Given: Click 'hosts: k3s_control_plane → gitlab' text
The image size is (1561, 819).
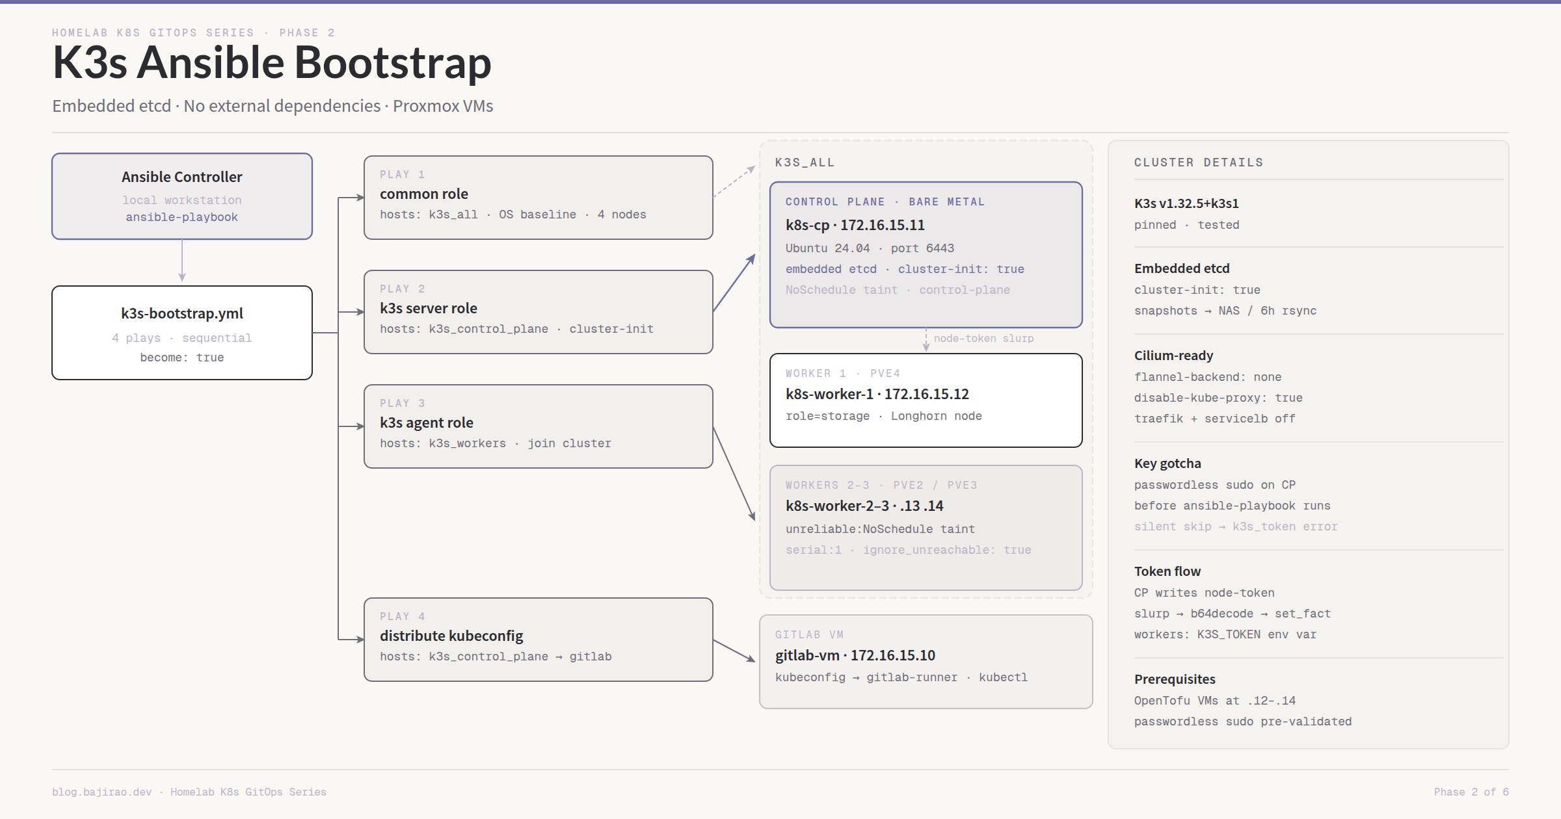Looking at the screenshot, I should coord(496,656).
